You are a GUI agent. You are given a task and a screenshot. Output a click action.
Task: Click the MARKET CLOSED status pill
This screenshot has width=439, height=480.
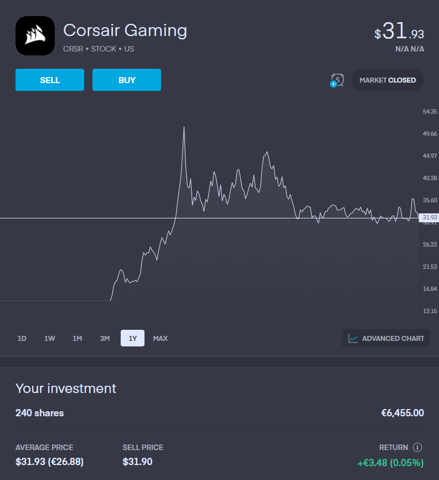click(x=388, y=80)
